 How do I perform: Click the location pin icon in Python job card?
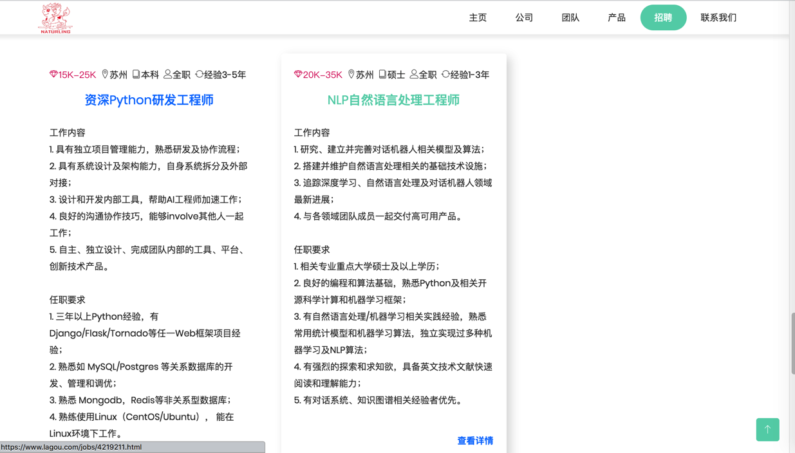coord(105,75)
